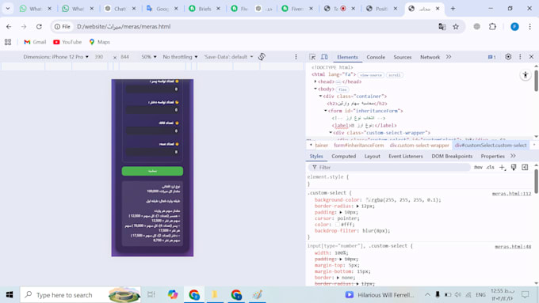
Task: Switch to the Computed subtab
Action: [344, 156]
